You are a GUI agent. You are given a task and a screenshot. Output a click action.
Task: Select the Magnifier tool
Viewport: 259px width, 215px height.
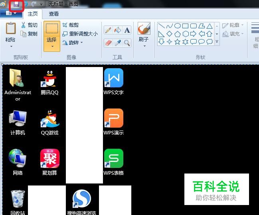[x=127, y=43]
